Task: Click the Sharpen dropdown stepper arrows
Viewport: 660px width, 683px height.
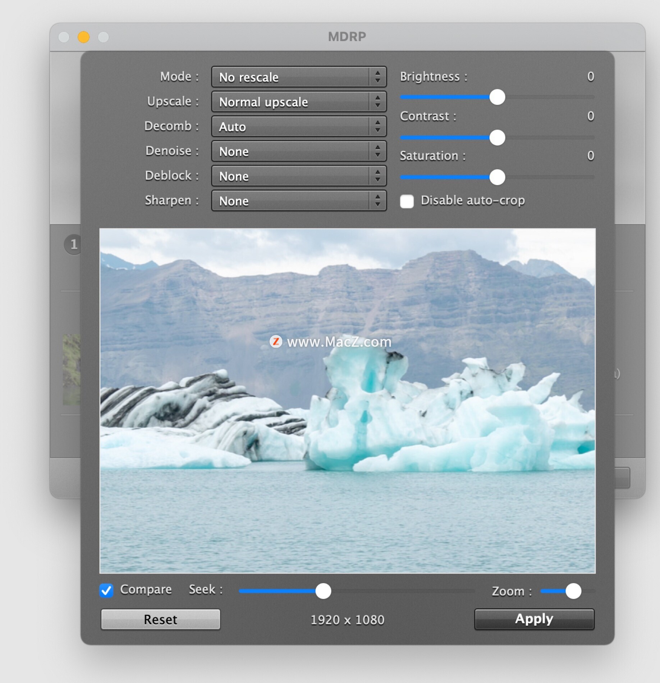Action: [x=377, y=201]
